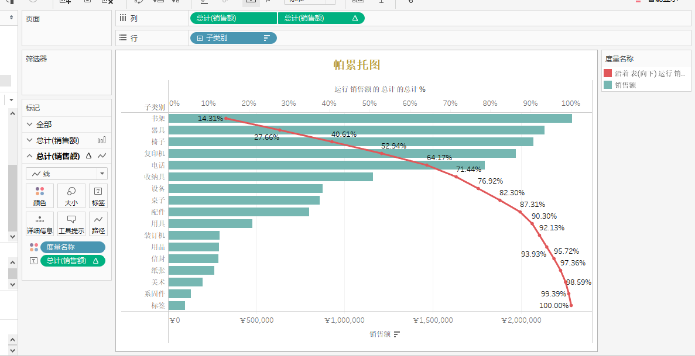Click the red running-total legend swatch

(608, 74)
